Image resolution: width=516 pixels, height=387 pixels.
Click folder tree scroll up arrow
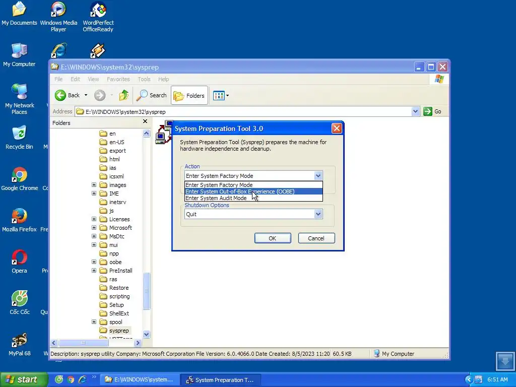(x=147, y=133)
